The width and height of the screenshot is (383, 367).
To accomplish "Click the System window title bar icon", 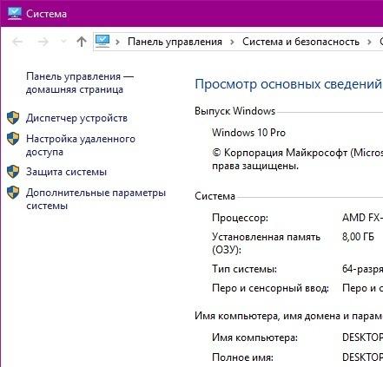I will pyautogui.click(x=15, y=13).
